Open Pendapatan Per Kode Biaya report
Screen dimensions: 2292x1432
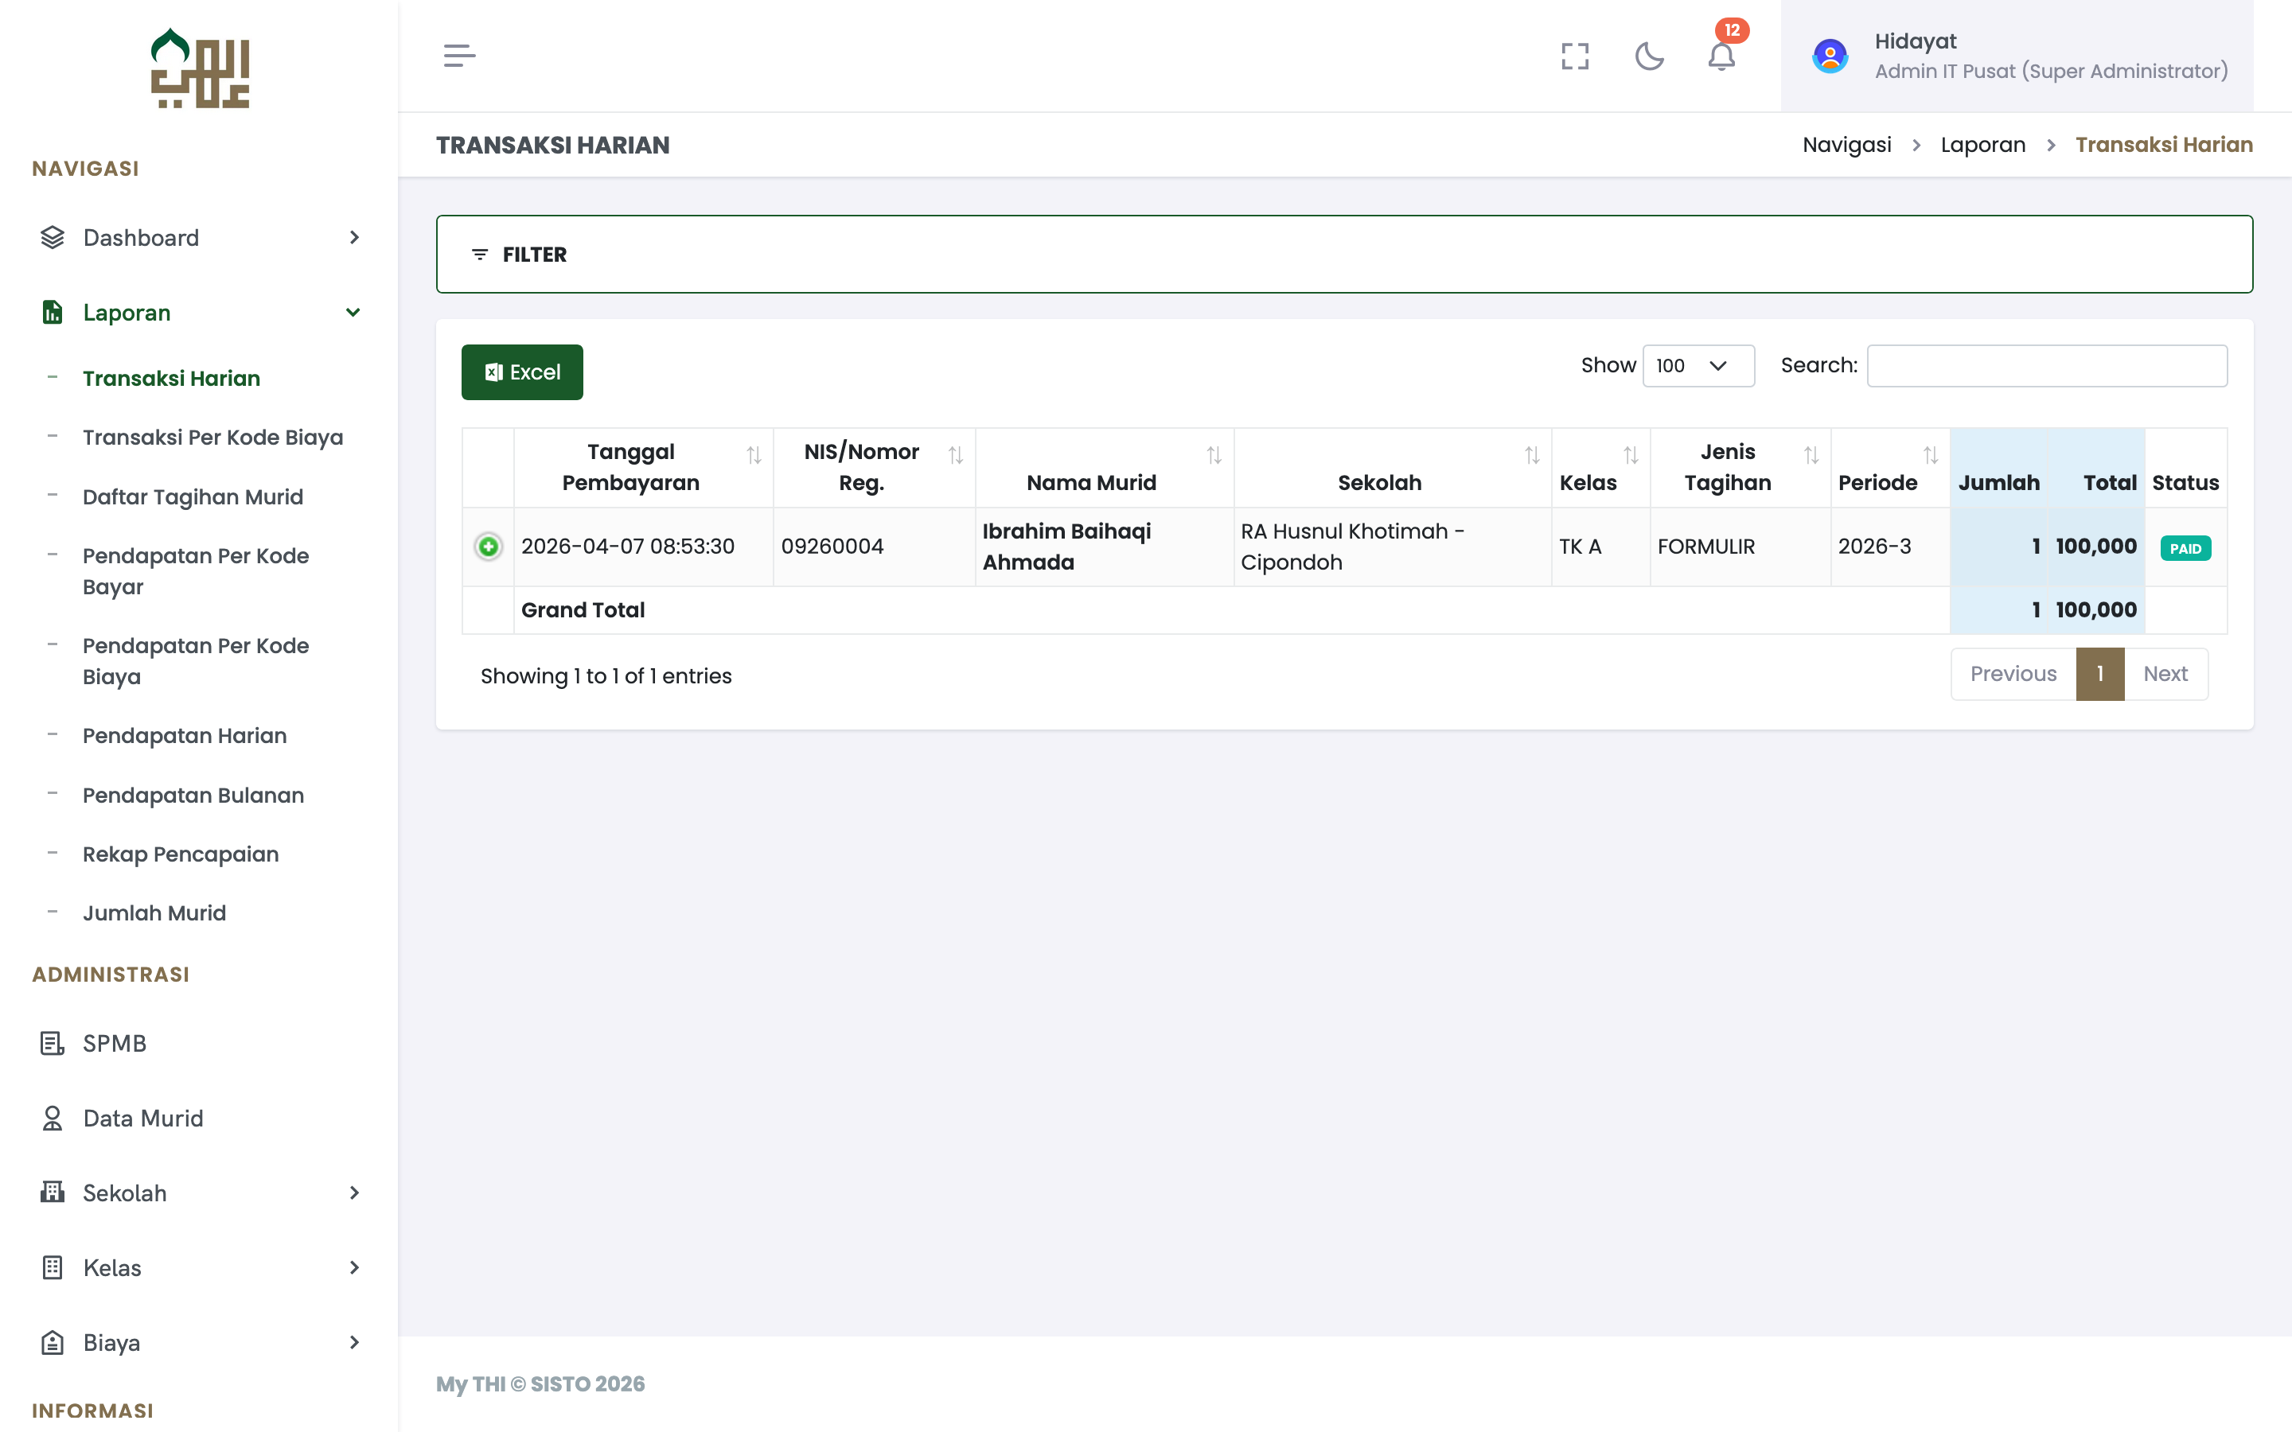[x=196, y=661]
